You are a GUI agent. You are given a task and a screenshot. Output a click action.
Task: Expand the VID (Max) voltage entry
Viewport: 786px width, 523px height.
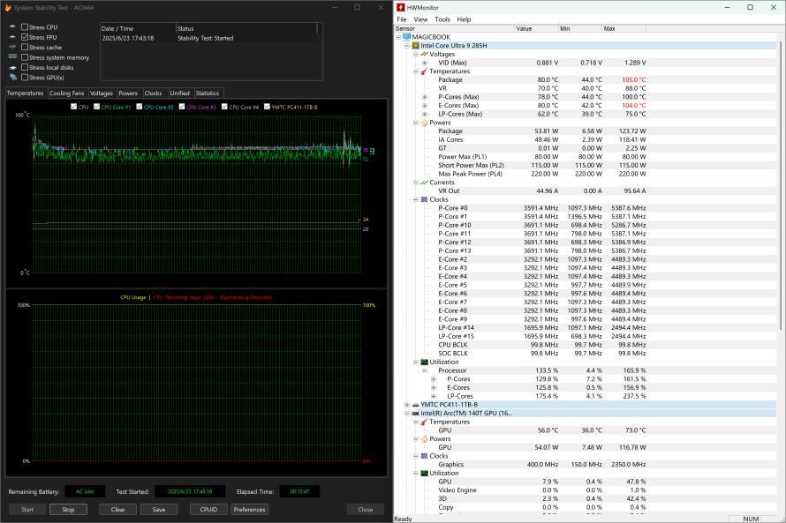[425, 63]
